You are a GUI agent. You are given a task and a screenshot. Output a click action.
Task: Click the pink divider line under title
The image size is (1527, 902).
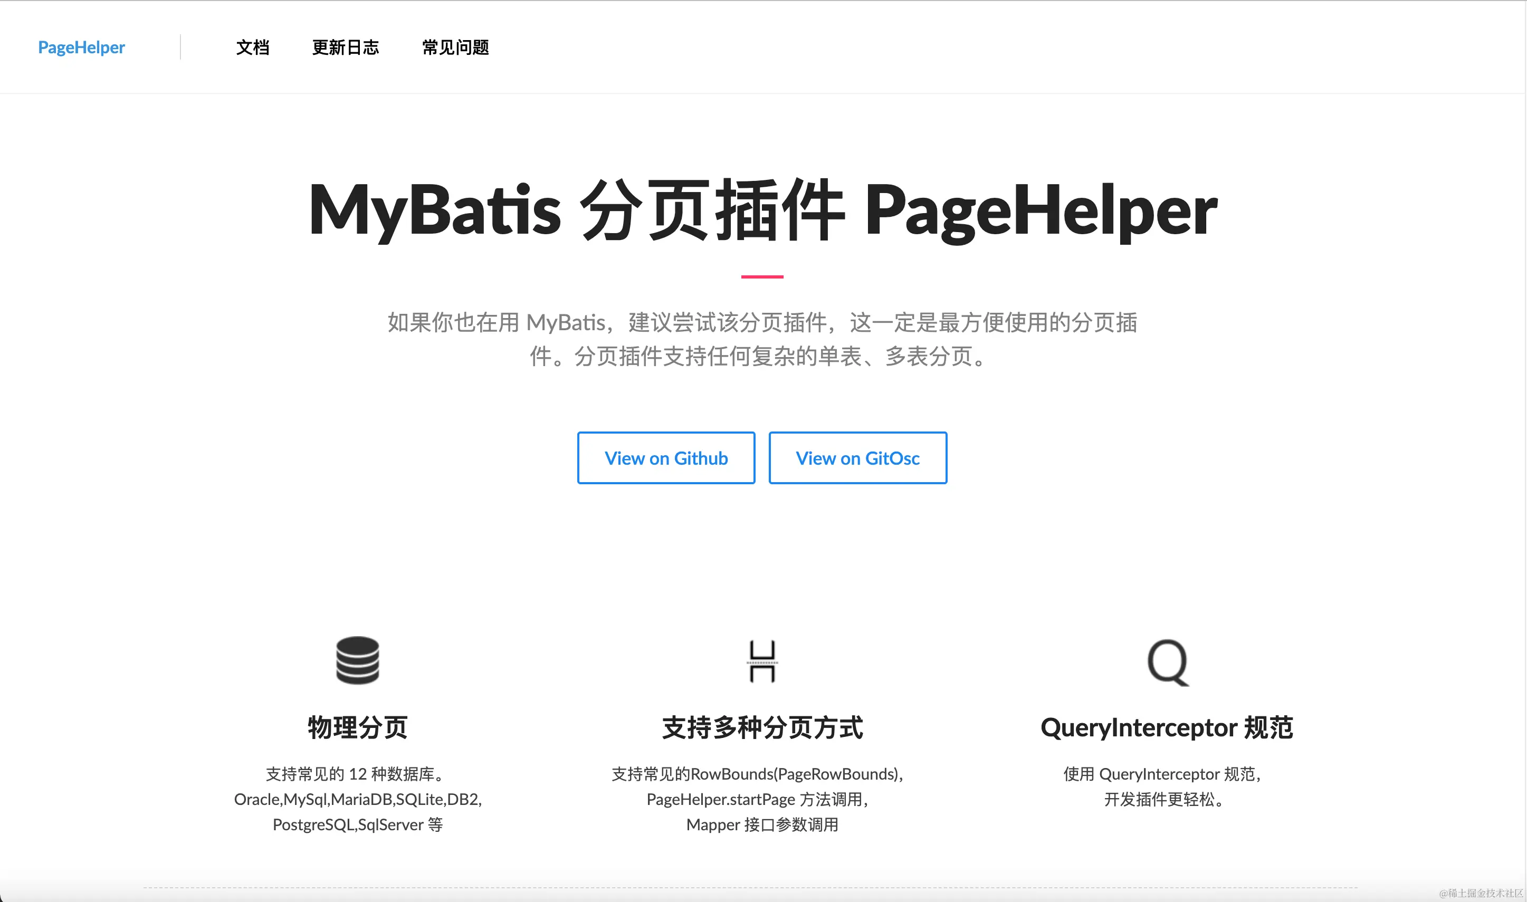point(762,276)
